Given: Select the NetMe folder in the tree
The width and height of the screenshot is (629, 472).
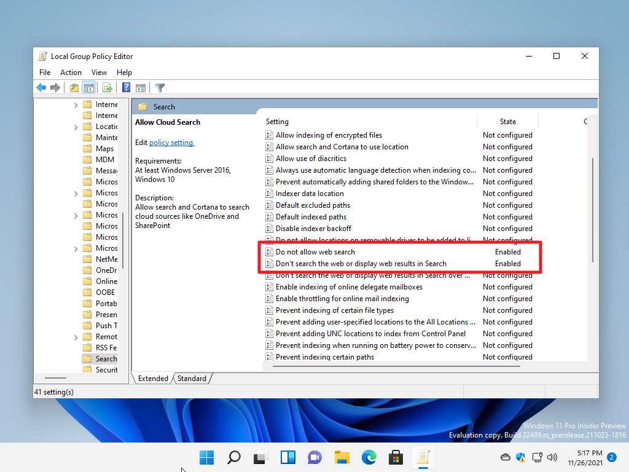Looking at the screenshot, I should (100, 259).
